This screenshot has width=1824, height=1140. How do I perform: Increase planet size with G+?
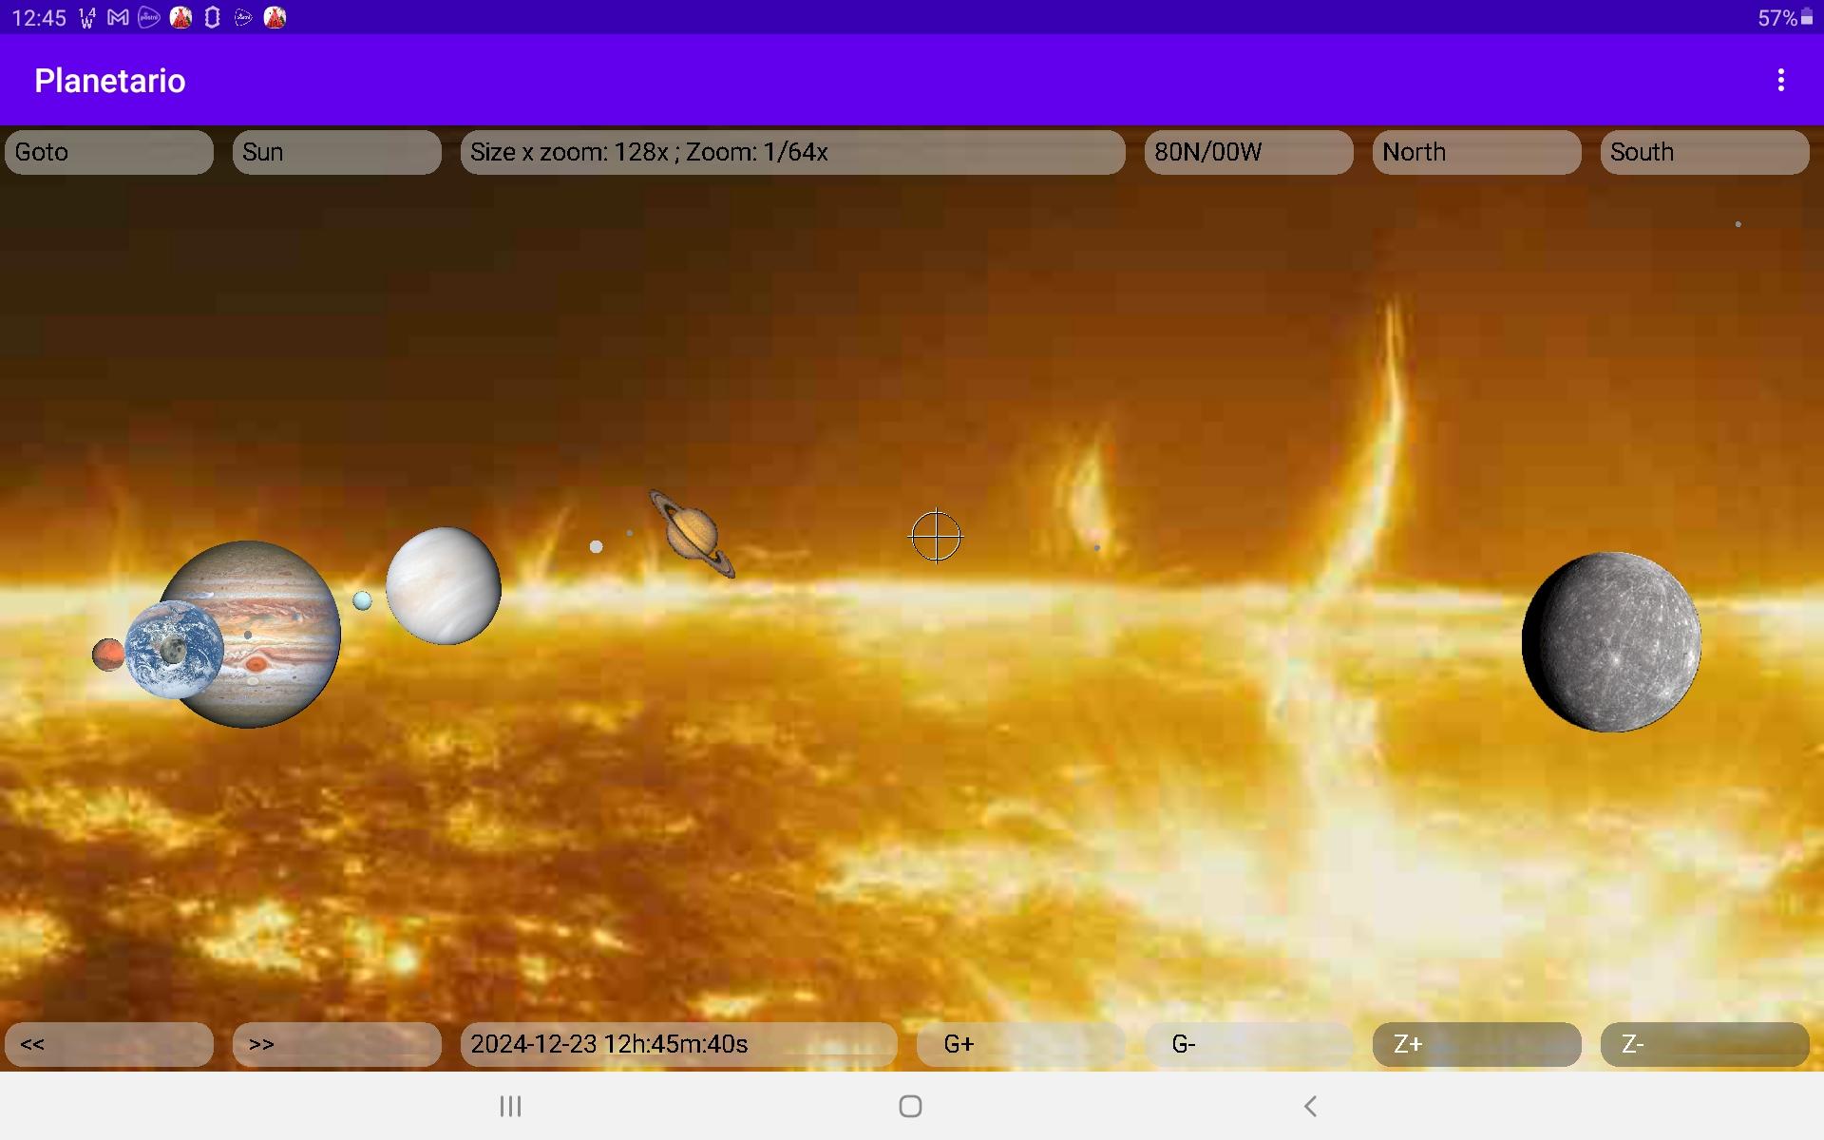[x=1020, y=1044]
